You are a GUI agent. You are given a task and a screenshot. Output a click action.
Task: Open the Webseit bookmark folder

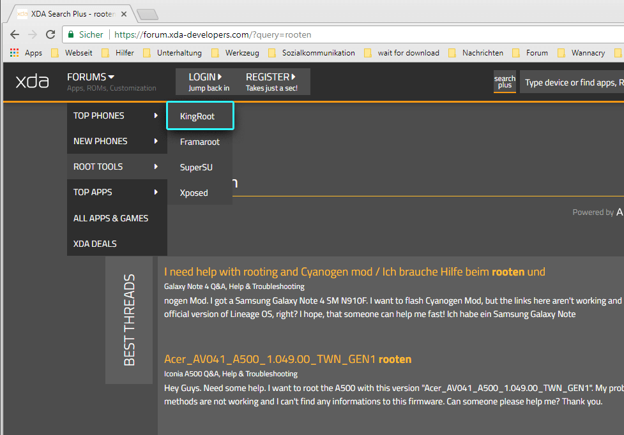tap(72, 53)
